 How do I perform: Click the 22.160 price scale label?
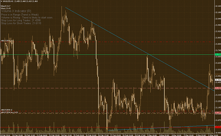[218, 6]
